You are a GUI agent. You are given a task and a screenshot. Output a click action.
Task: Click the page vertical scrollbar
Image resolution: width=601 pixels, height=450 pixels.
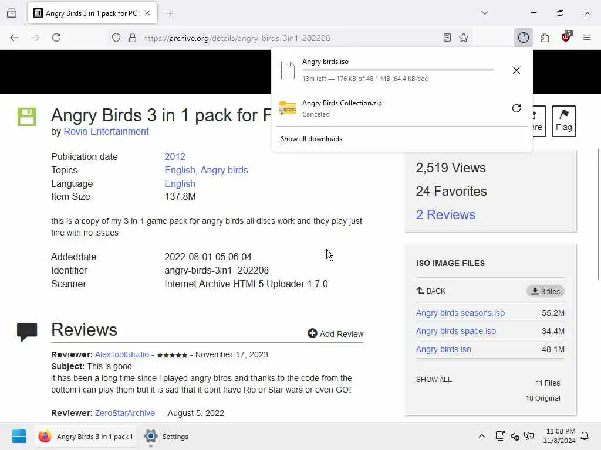point(598,214)
